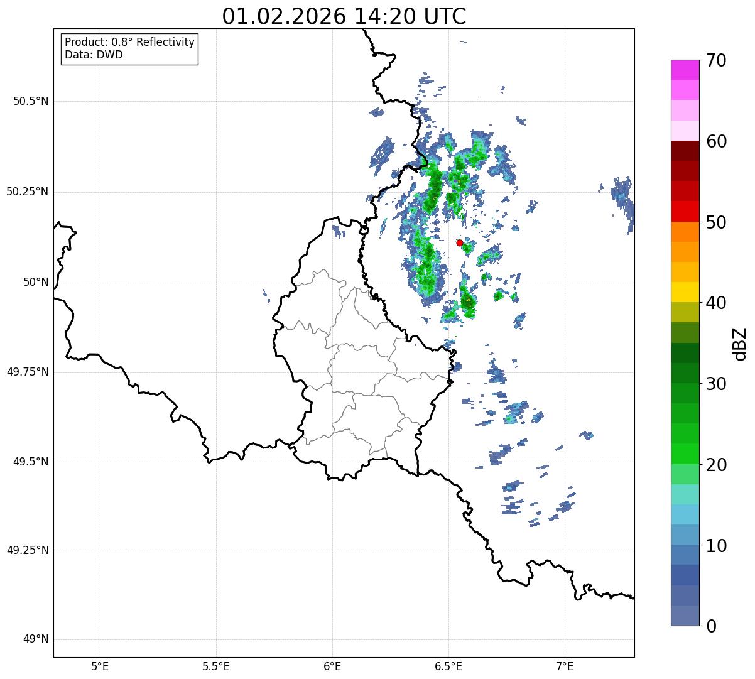This screenshot has height=679, width=755.
Task: Click the dBZ colorbar axis label
Action: pyautogui.click(x=740, y=344)
